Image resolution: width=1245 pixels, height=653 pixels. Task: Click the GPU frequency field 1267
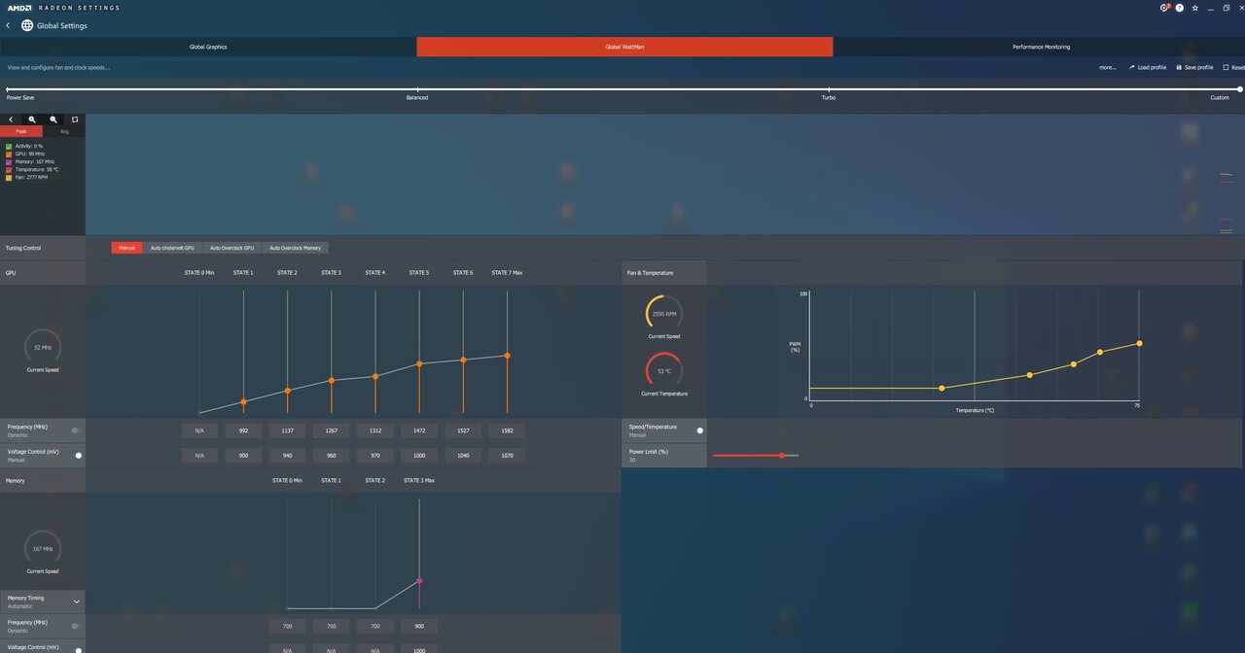pos(331,430)
